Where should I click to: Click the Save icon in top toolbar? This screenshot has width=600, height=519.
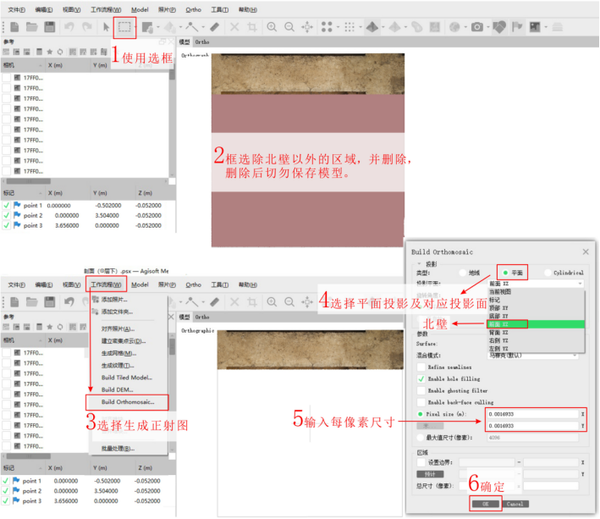(50, 27)
